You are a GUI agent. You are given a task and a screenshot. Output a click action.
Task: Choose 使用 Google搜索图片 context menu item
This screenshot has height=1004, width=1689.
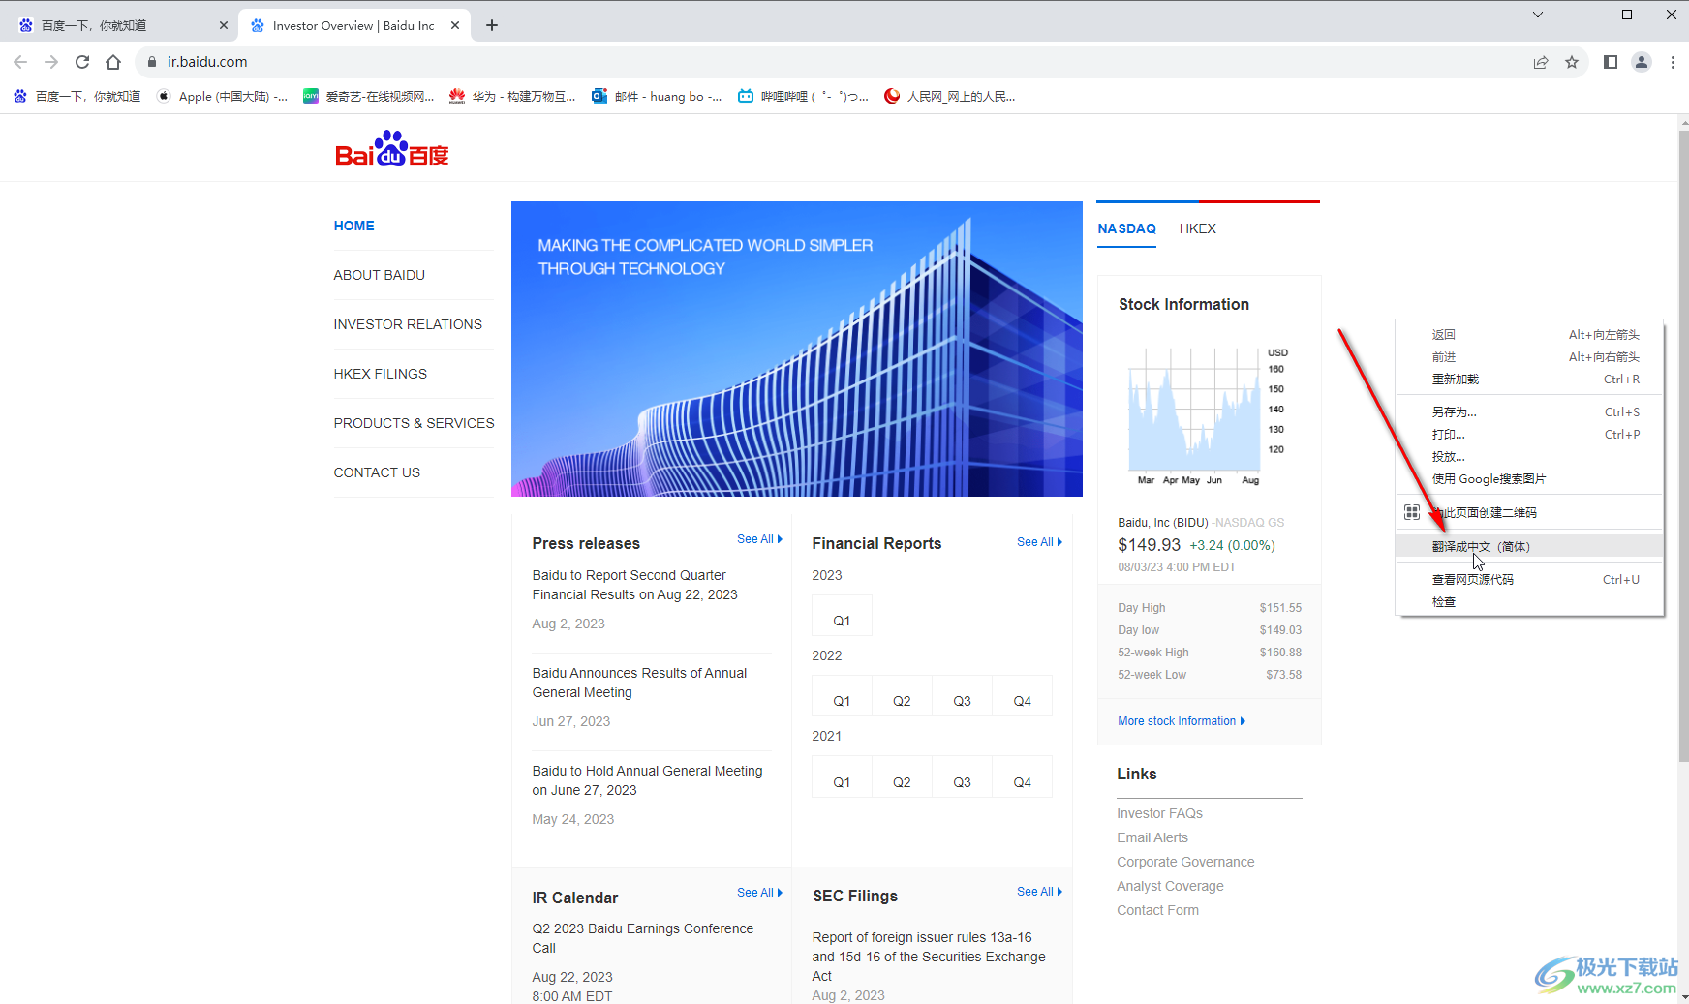pyautogui.click(x=1529, y=479)
